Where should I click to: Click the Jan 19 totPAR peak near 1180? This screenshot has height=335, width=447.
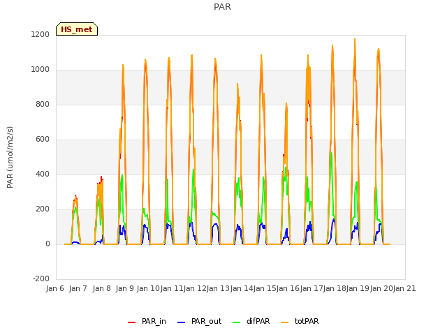coord(355,40)
